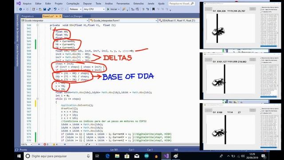Open dropdown arrow beside the Iniciar button
Image resolution: width=284 pixels, height=160 pixels.
[119, 9]
